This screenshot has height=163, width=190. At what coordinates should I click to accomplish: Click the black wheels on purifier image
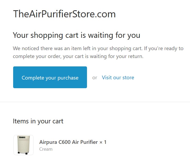23,153
